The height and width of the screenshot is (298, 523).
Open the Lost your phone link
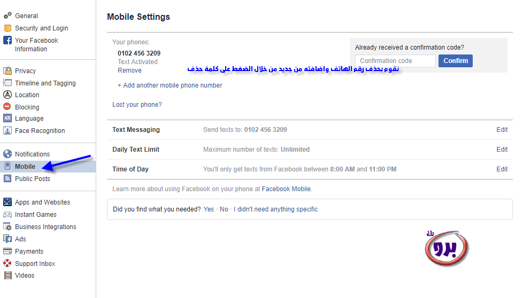(137, 105)
